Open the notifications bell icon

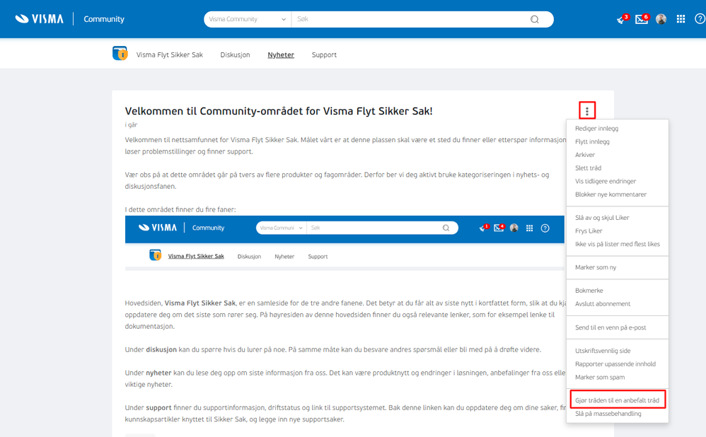pos(622,19)
